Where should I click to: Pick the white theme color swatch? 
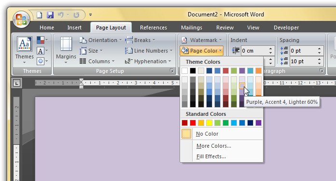click(184, 70)
